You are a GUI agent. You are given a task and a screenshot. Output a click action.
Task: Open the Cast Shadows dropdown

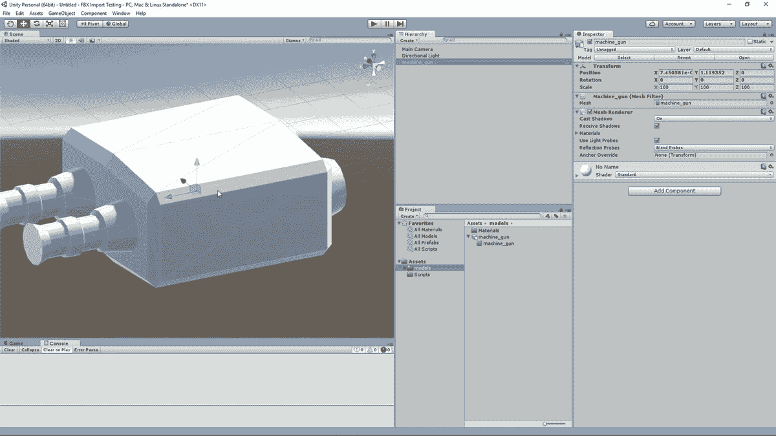tap(711, 118)
